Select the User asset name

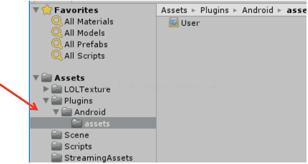click(x=190, y=23)
